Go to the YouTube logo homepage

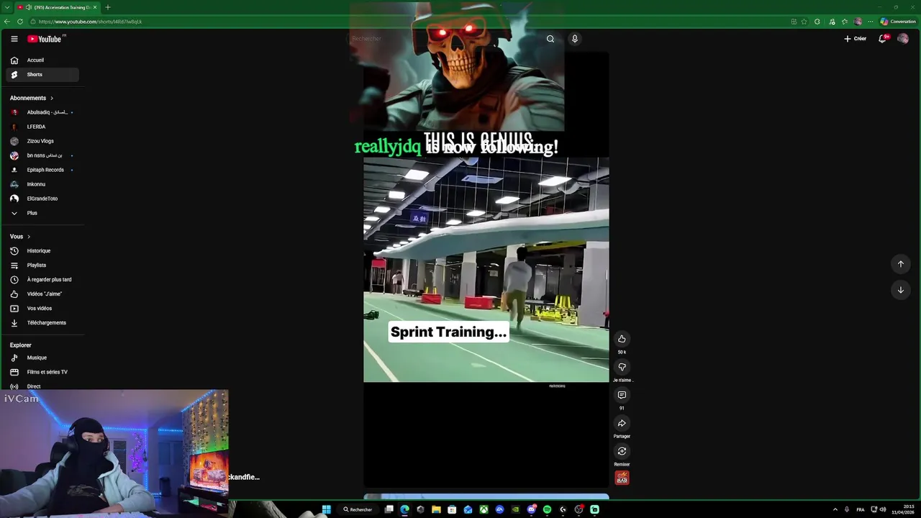[x=45, y=39]
